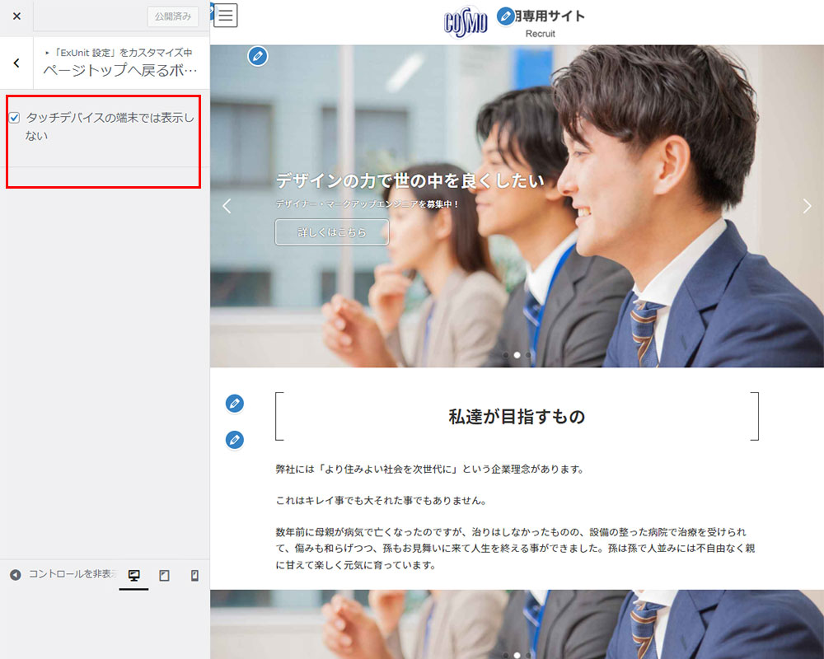Click the edit pencil beside the site title
Screen dimensions: 824x659
click(506, 16)
